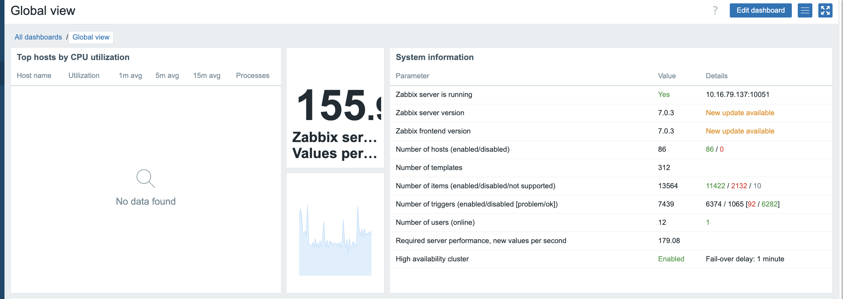Open the Zabbix server version update link

click(x=739, y=113)
